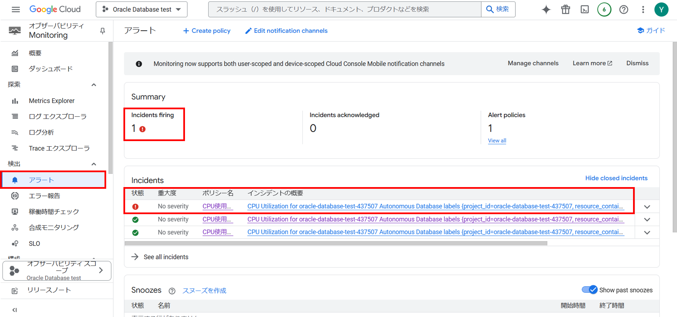Open notifications badge showing 6
677x317 pixels.
pyautogui.click(x=604, y=9)
